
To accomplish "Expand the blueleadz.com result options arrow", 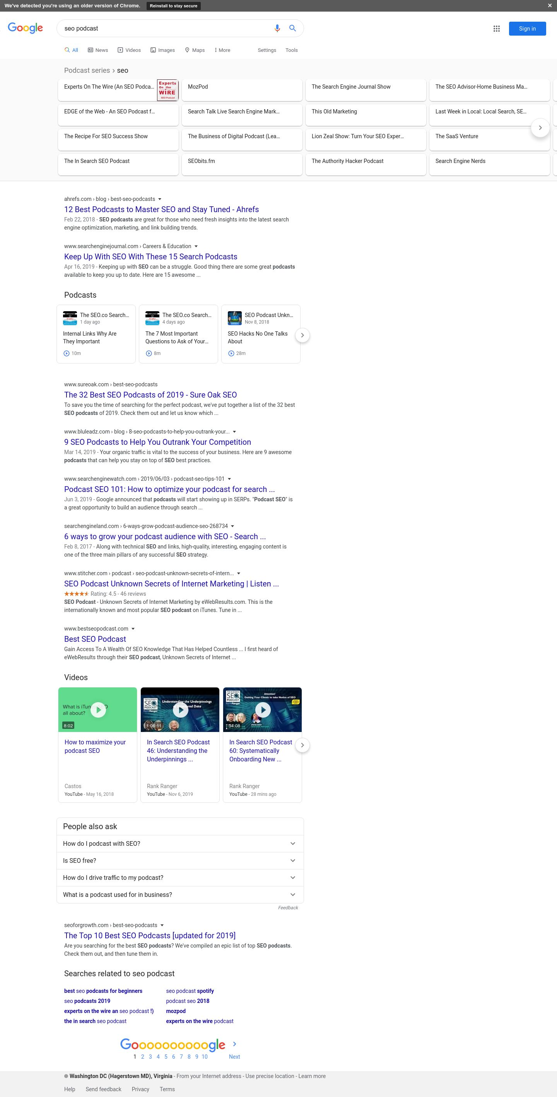I will point(234,431).
